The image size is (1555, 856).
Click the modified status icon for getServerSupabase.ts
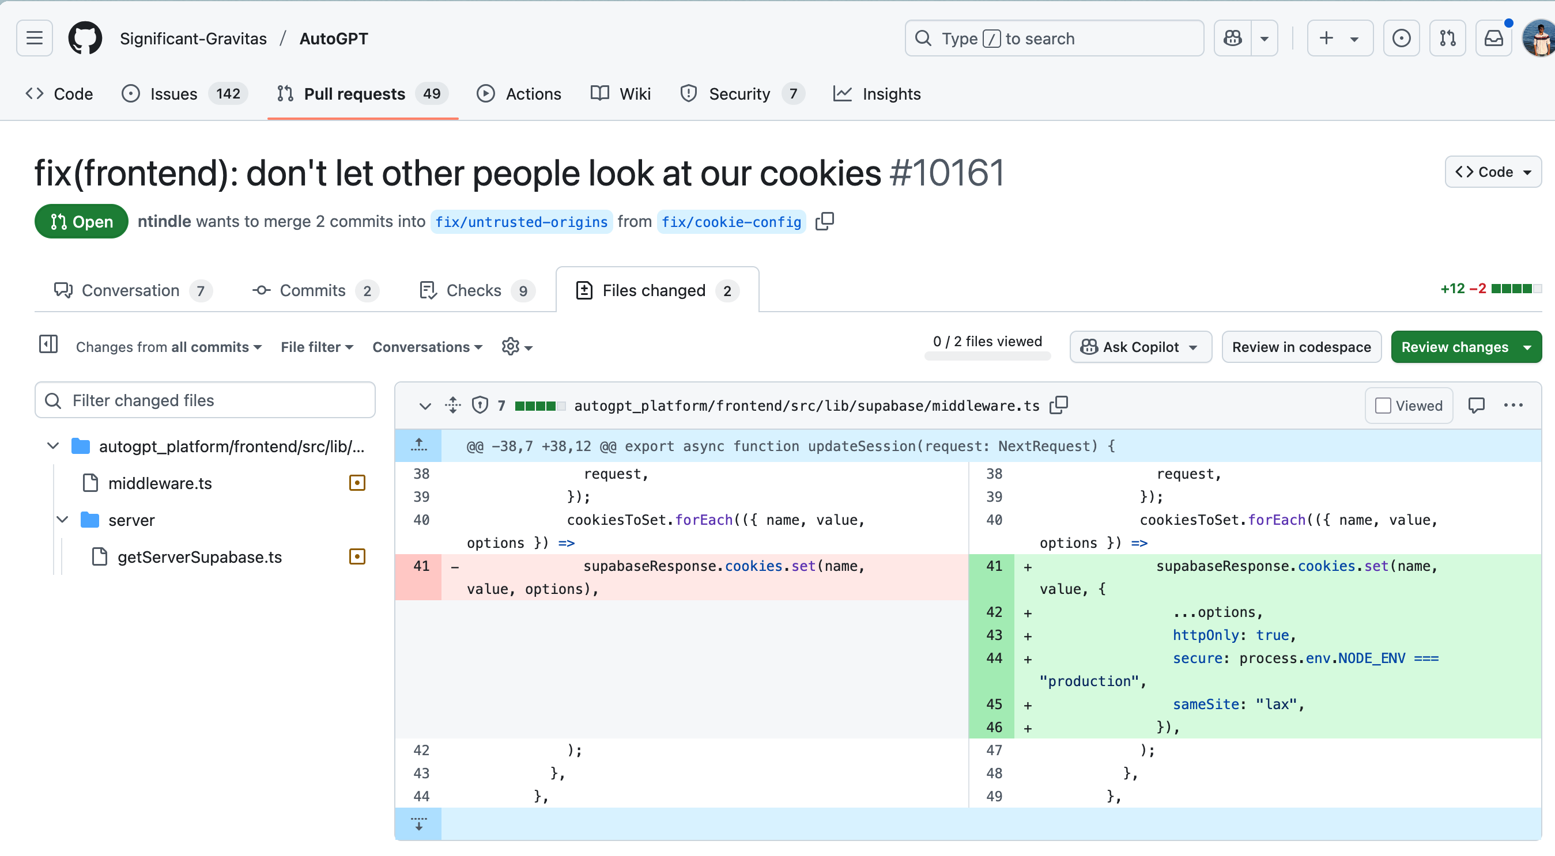click(x=357, y=556)
